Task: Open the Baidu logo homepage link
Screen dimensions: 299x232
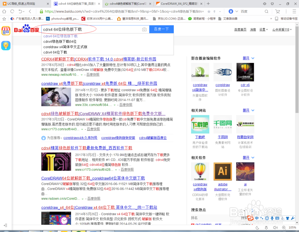Action: point(27,29)
